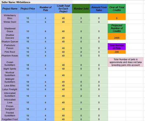
Task: Select Midnight Sunbittern amount from sales 0
Action: pos(99,80)
